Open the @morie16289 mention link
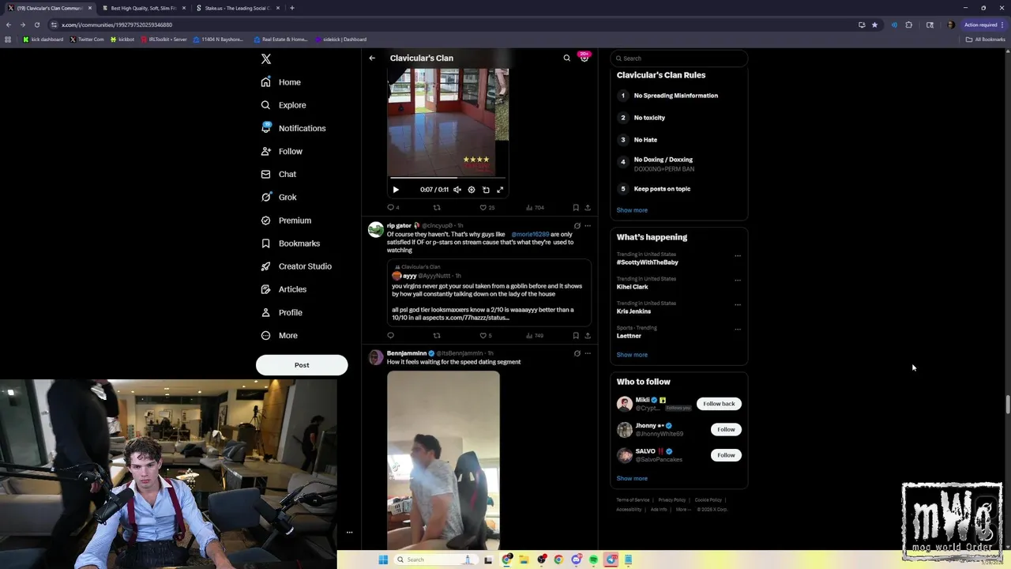 (x=530, y=235)
